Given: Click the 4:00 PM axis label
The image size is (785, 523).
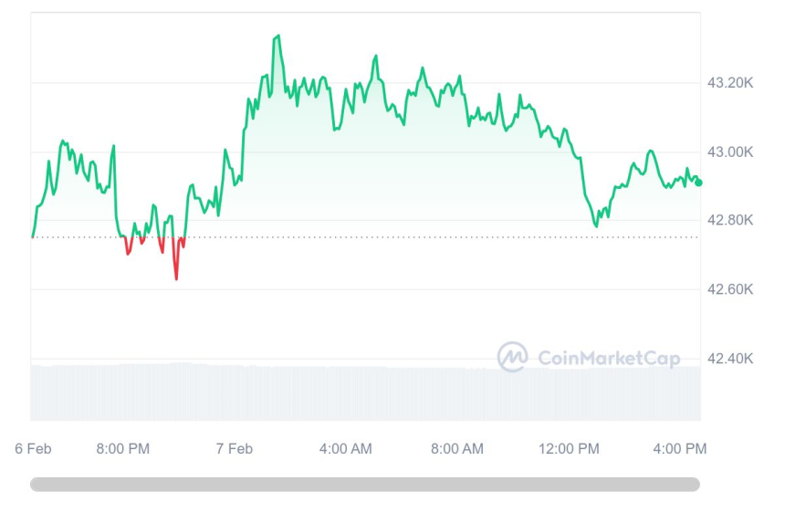Looking at the screenshot, I should click(x=680, y=448).
